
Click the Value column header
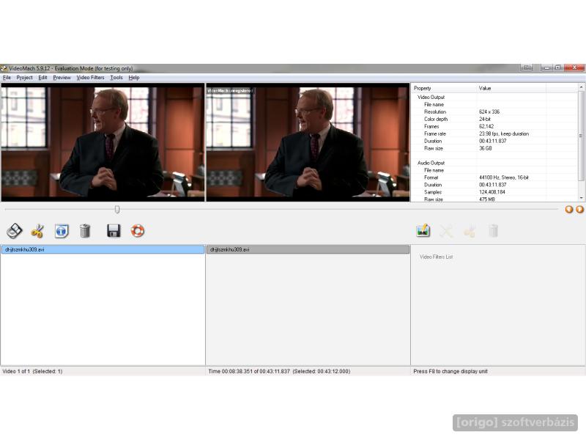511,88
